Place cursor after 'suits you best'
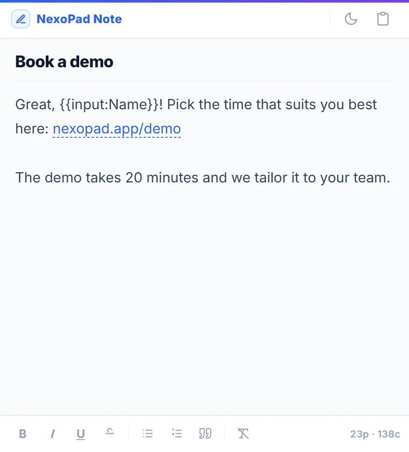 point(378,104)
